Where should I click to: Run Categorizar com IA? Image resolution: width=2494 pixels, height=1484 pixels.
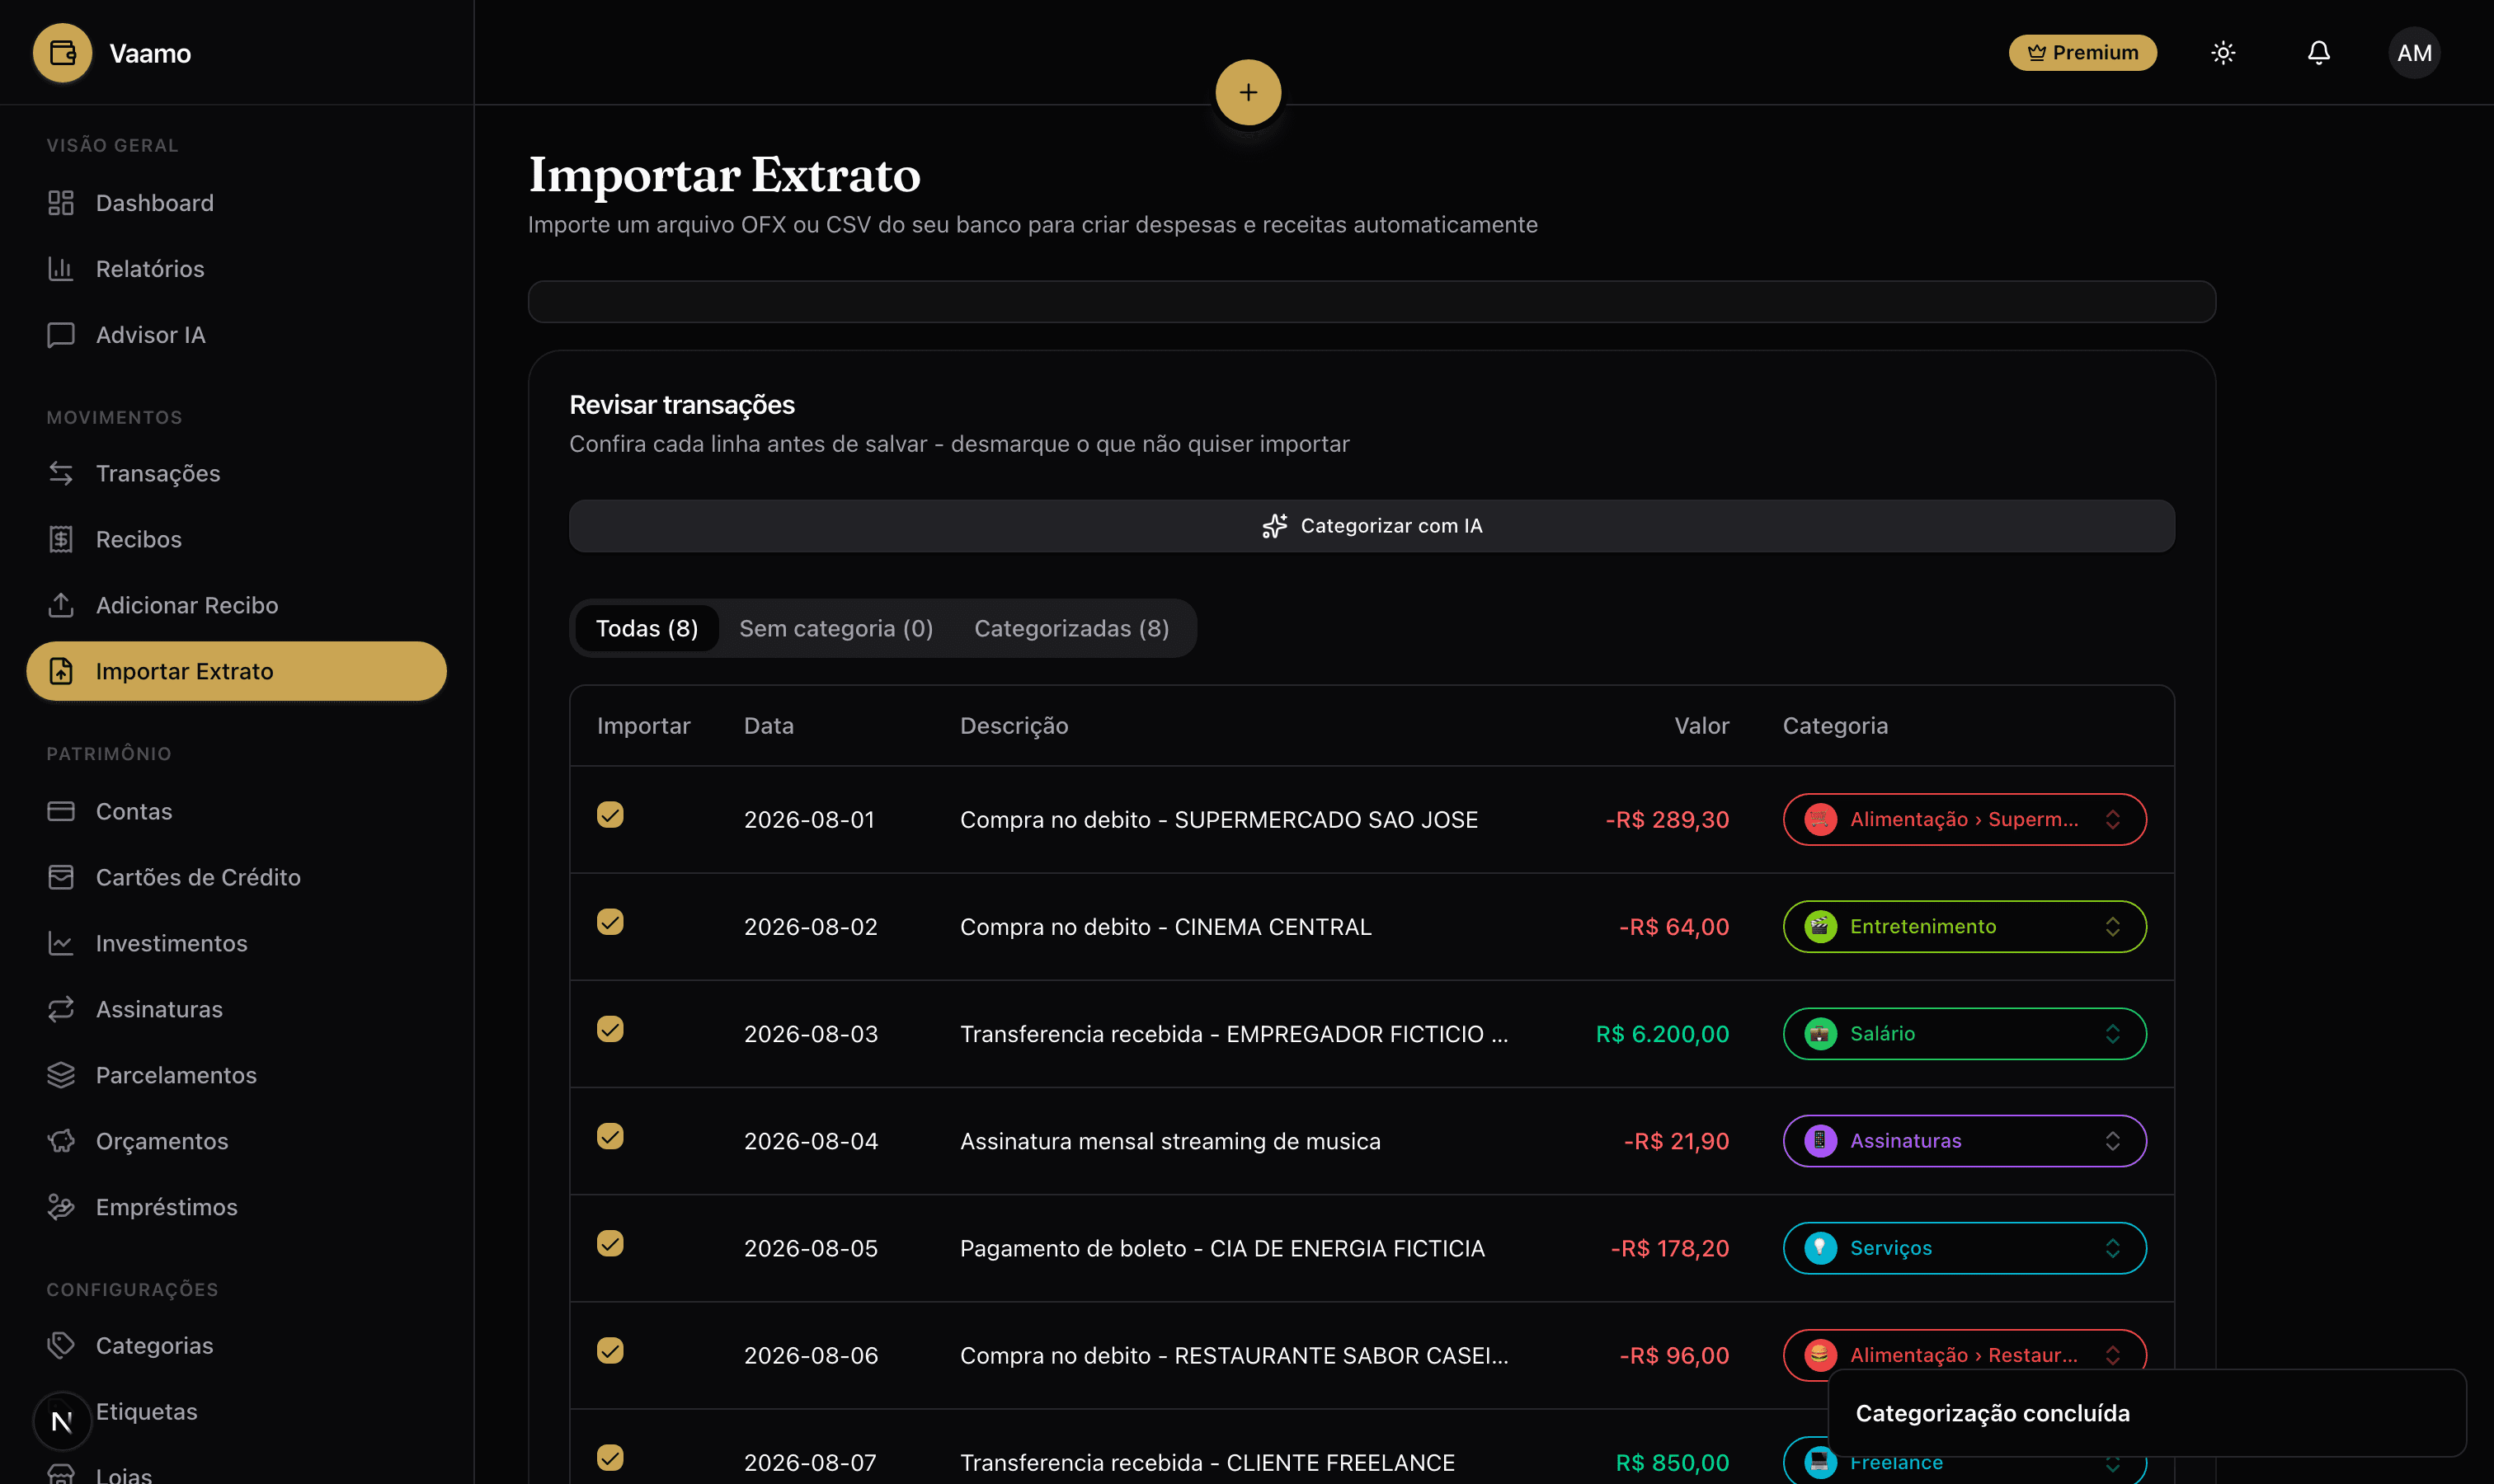(1372, 526)
